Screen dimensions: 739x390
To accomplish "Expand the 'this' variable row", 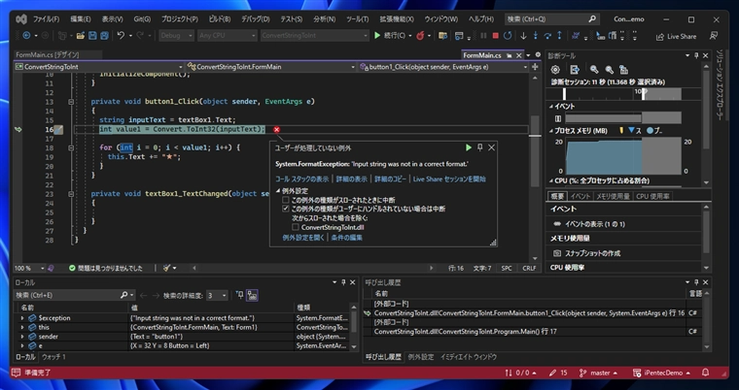I will pos(21,328).
